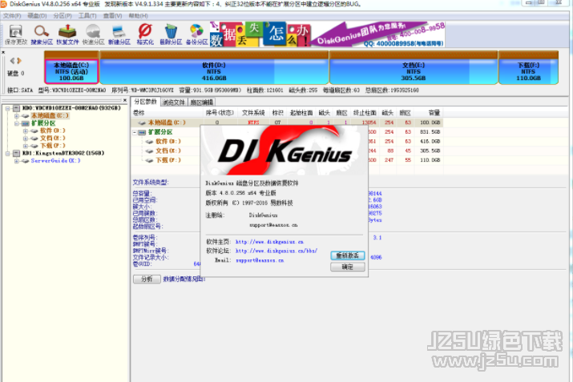Select 软件(D:) in the left tree
Viewport: 573px width, 382px height.
tap(53, 131)
